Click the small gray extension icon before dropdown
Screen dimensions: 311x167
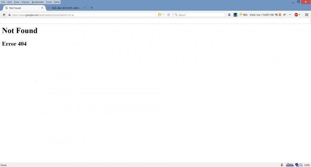(285, 15)
